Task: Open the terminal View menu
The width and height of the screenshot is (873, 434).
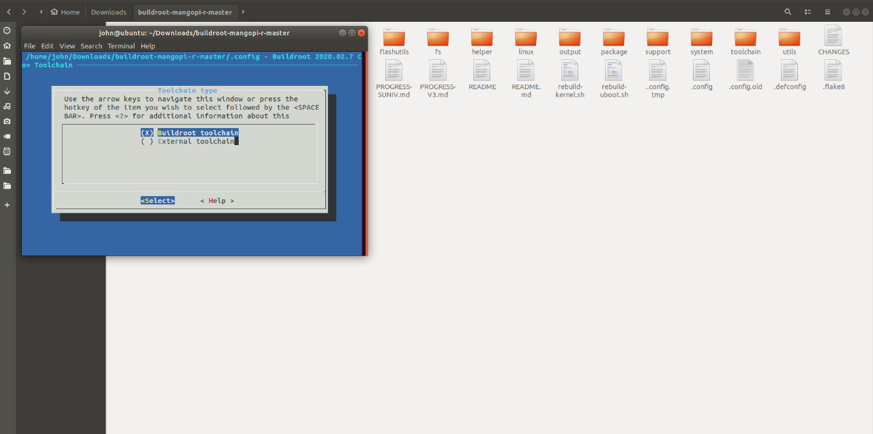Action: click(67, 46)
